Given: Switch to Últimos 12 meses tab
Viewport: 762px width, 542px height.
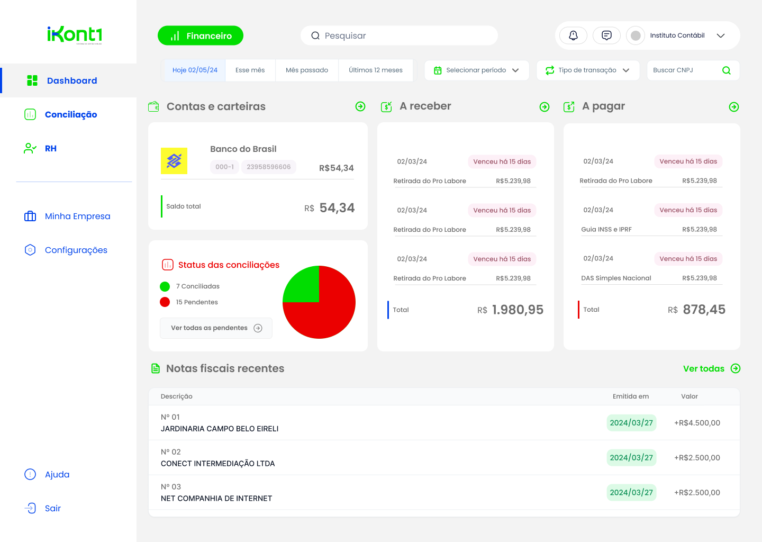Looking at the screenshot, I should pyautogui.click(x=375, y=70).
